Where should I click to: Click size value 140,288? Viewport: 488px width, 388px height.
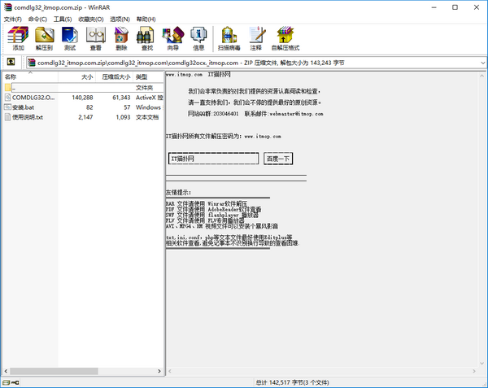pos(82,98)
